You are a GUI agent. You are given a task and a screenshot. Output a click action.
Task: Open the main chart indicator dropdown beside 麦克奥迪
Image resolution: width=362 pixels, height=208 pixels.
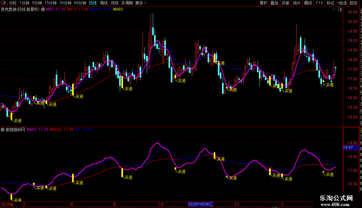coord(43,9)
